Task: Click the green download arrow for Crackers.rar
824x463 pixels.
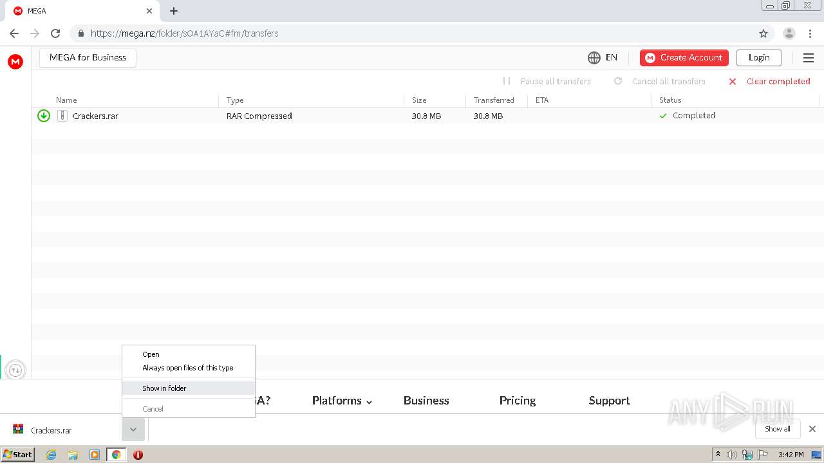Action: 44,116
